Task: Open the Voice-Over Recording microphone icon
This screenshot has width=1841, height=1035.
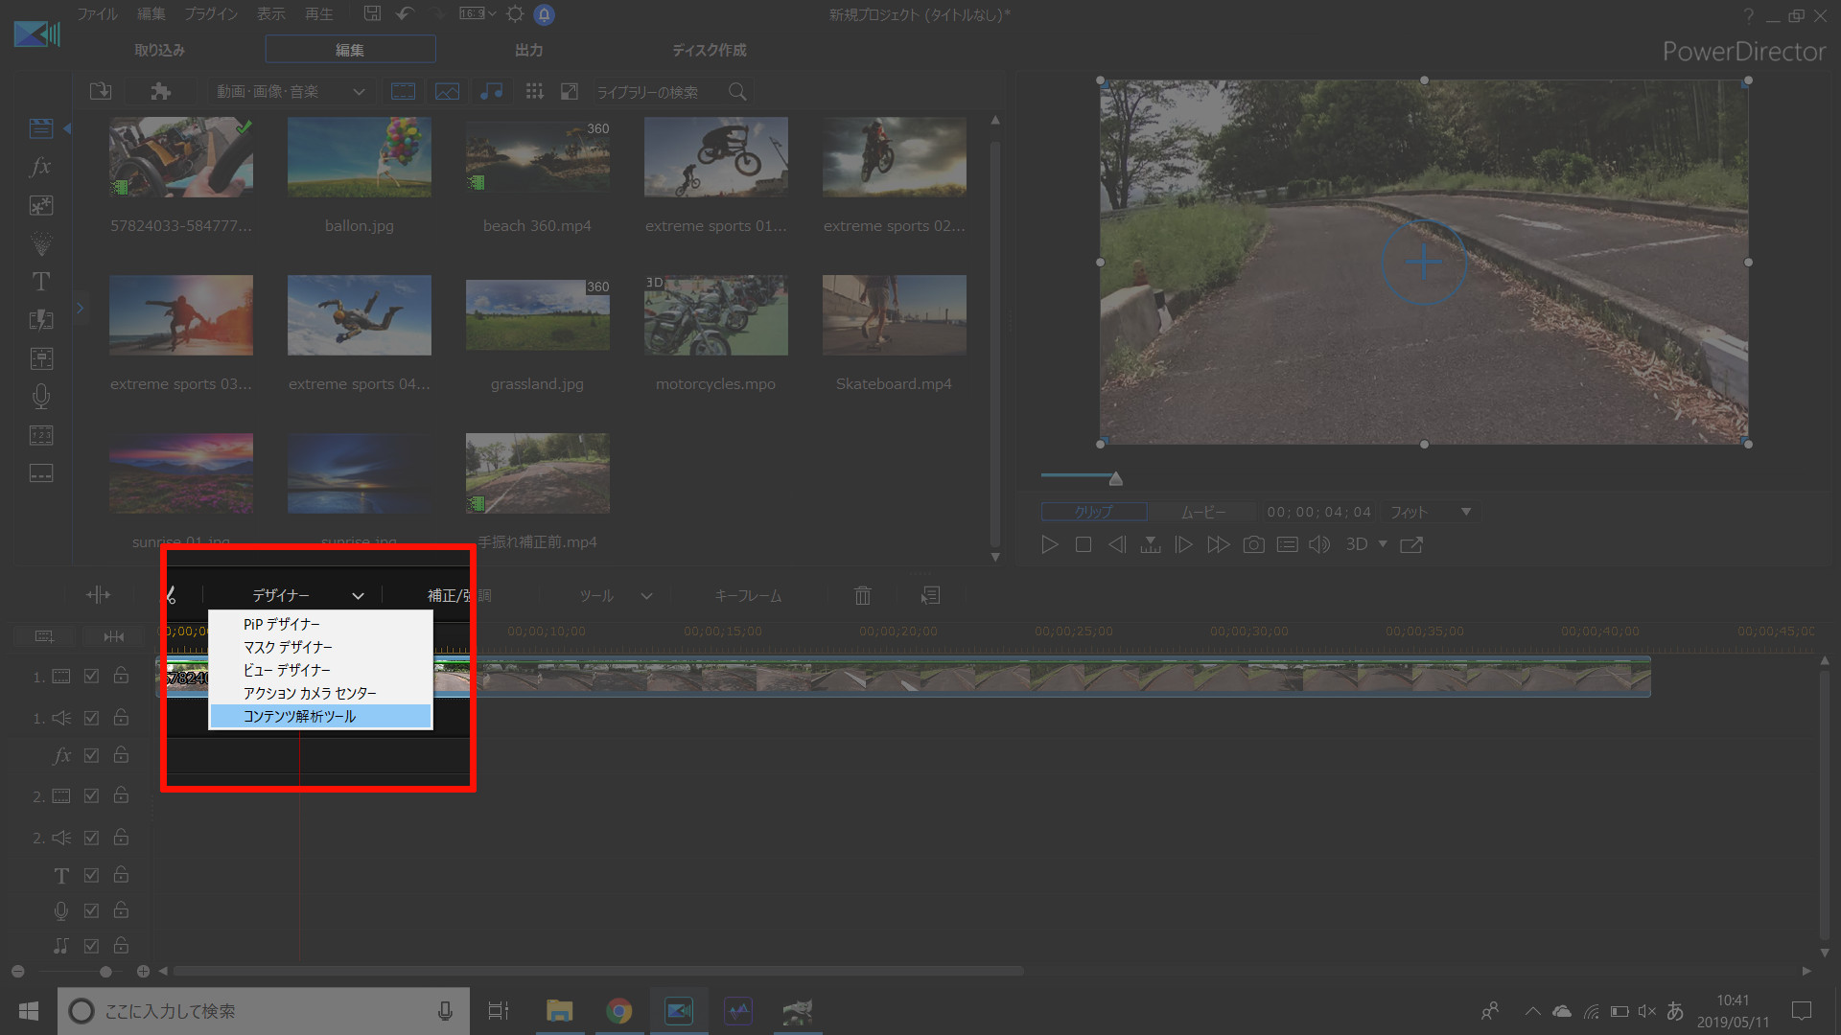Action: pyautogui.click(x=41, y=397)
